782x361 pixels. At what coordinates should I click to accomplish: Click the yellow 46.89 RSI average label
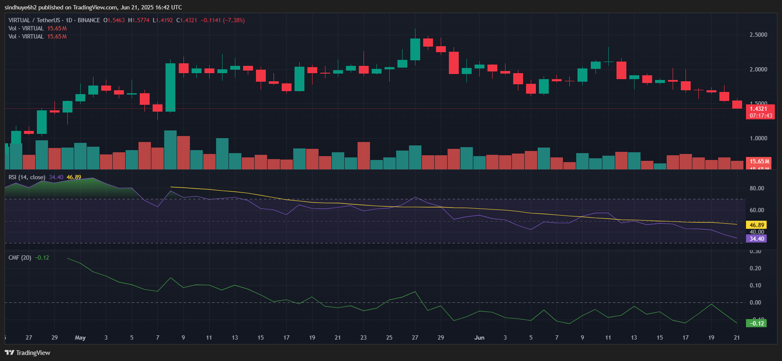click(x=756, y=225)
